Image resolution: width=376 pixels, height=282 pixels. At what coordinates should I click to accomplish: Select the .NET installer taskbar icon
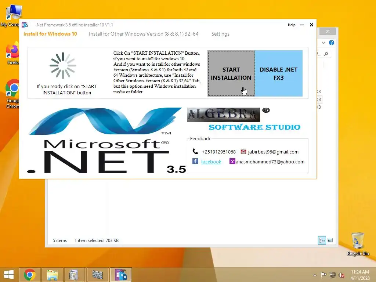[120, 275]
